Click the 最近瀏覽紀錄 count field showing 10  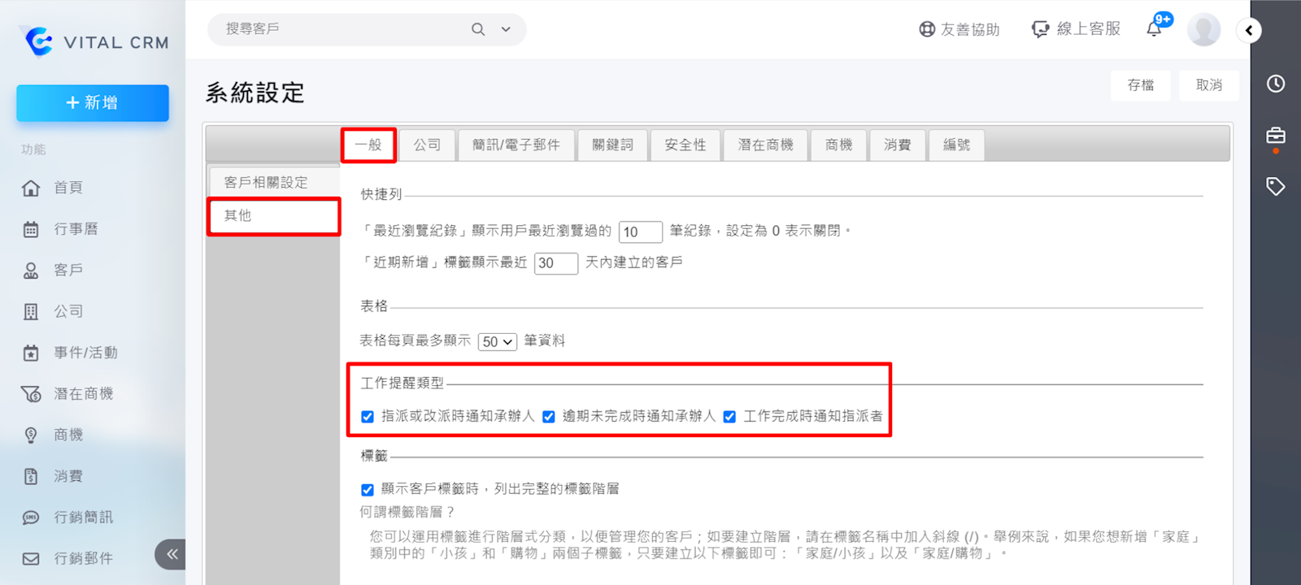pyautogui.click(x=640, y=232)
